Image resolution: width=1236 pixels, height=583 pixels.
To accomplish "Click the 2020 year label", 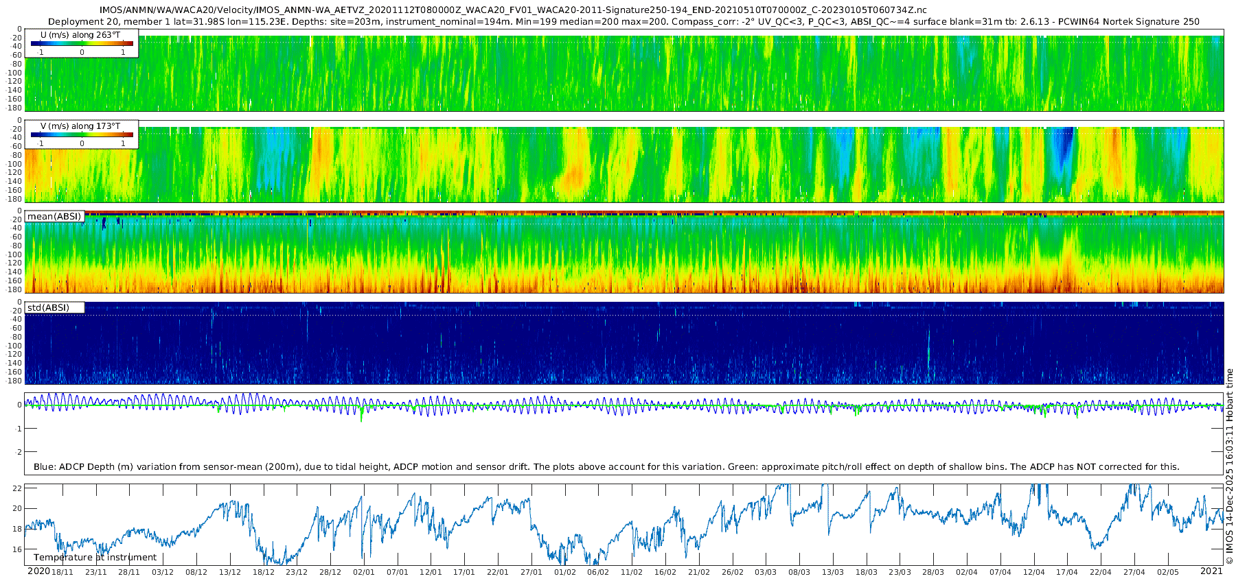I will pos(38,571).
